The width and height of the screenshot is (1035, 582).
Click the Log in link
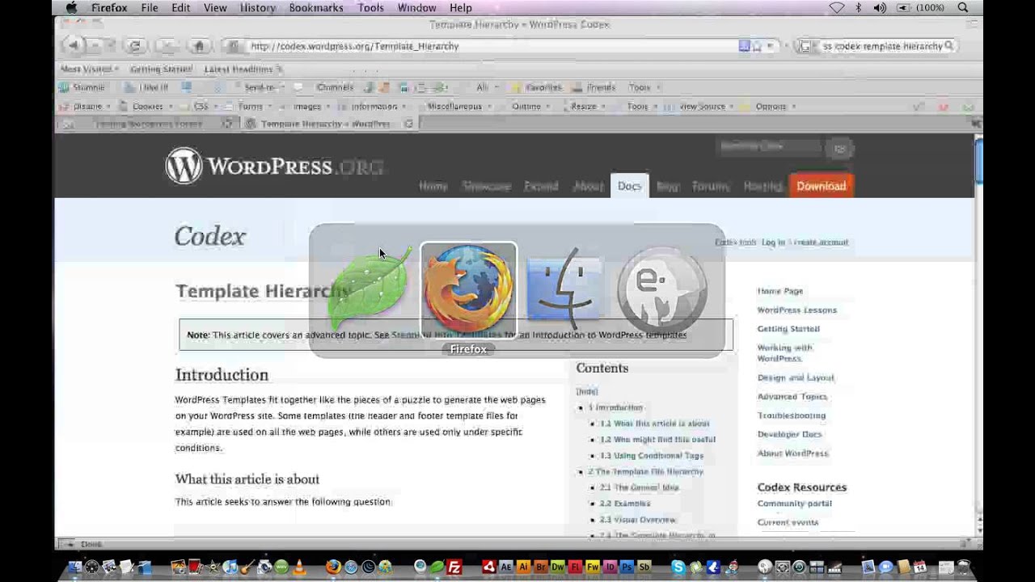(x=772, y=242)
